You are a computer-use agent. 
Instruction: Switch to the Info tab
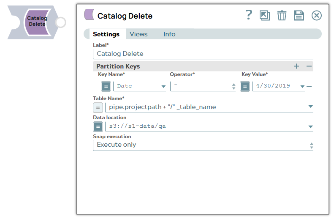(169, 34)
